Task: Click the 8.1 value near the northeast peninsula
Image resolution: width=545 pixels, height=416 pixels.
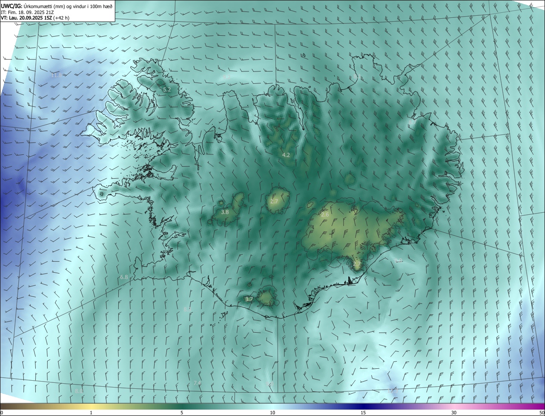Action: 357,77
